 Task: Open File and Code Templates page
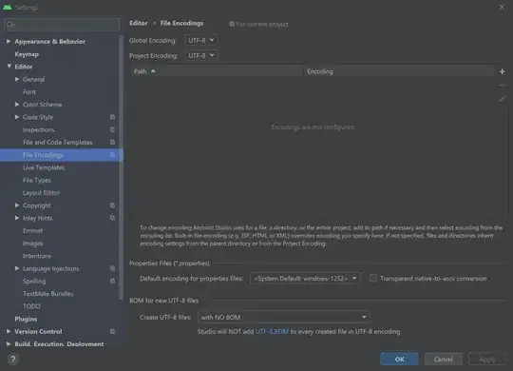point(58,143)
